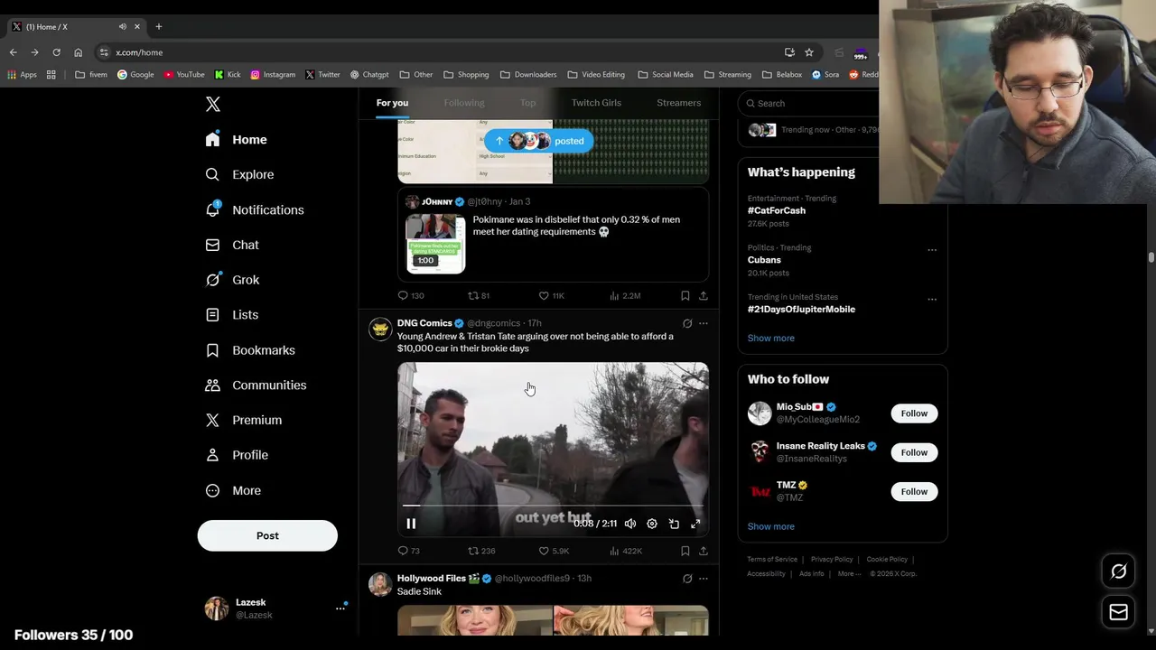Screen dimensions: 1156x650
Task: Reload the browser page
Action: click(x=56, y=52)
